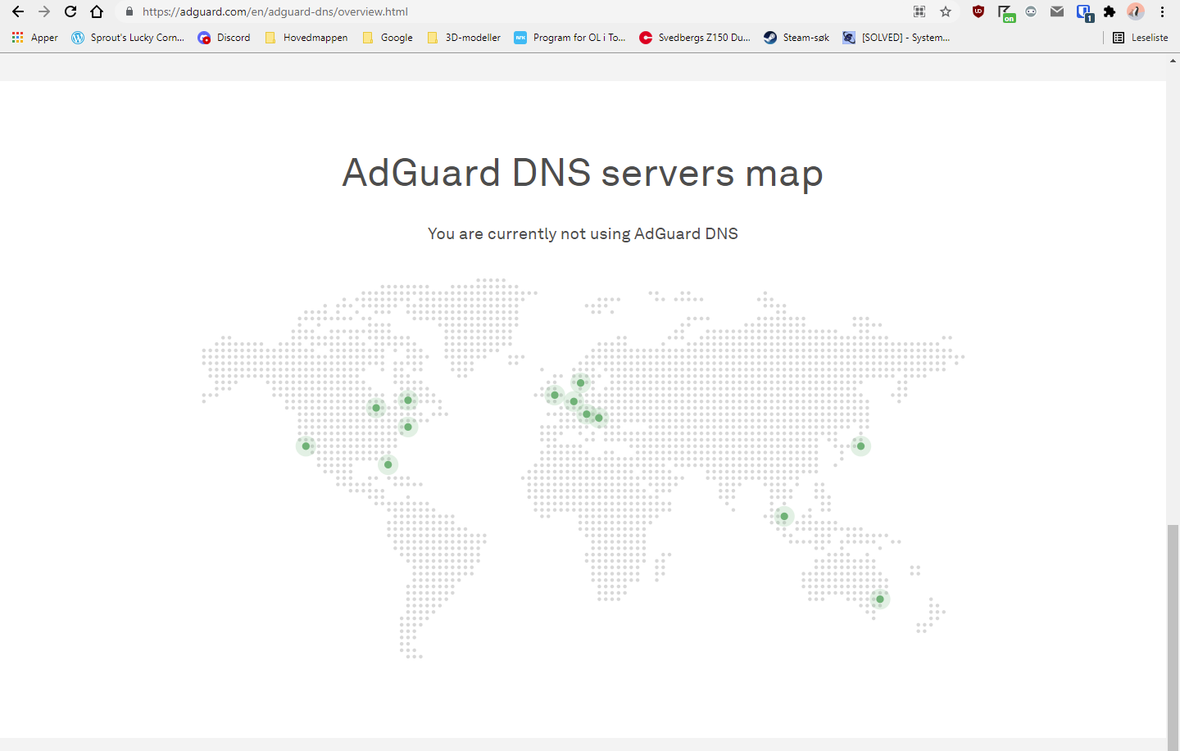The width and height of the screenshot is (1180, 751).
Task: Open the Discord bookmark
Action: click(224, 37)
